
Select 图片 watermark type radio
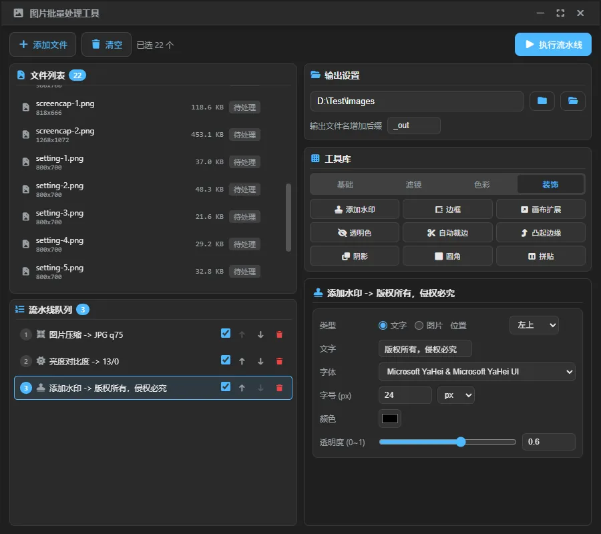[x=419, y=326]
